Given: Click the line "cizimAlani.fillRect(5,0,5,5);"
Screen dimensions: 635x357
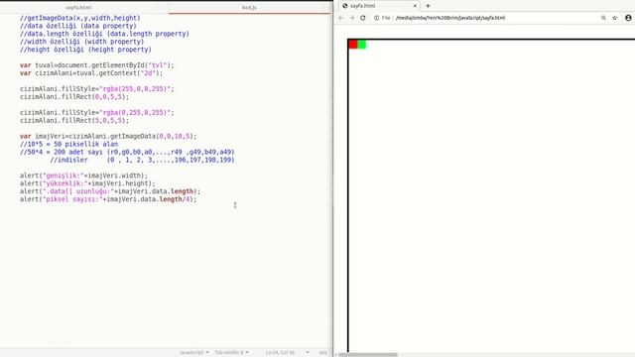Looking at the screenshot, I should (x=74, y=121).
